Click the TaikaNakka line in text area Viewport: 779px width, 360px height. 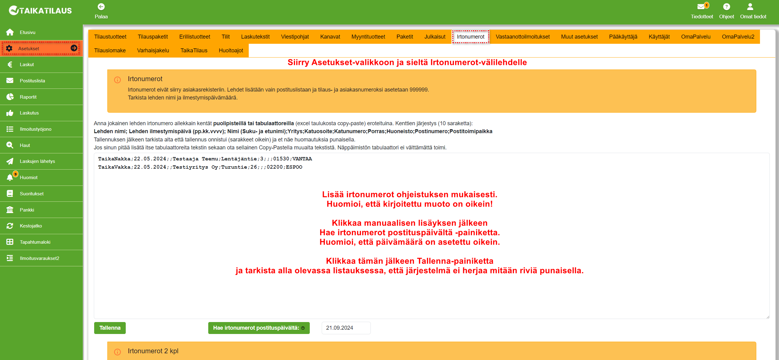pyautogui.click(x=205, y=159)
